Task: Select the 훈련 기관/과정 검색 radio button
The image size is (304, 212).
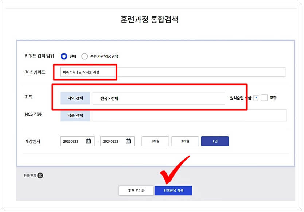Action: tap(85, 56)
